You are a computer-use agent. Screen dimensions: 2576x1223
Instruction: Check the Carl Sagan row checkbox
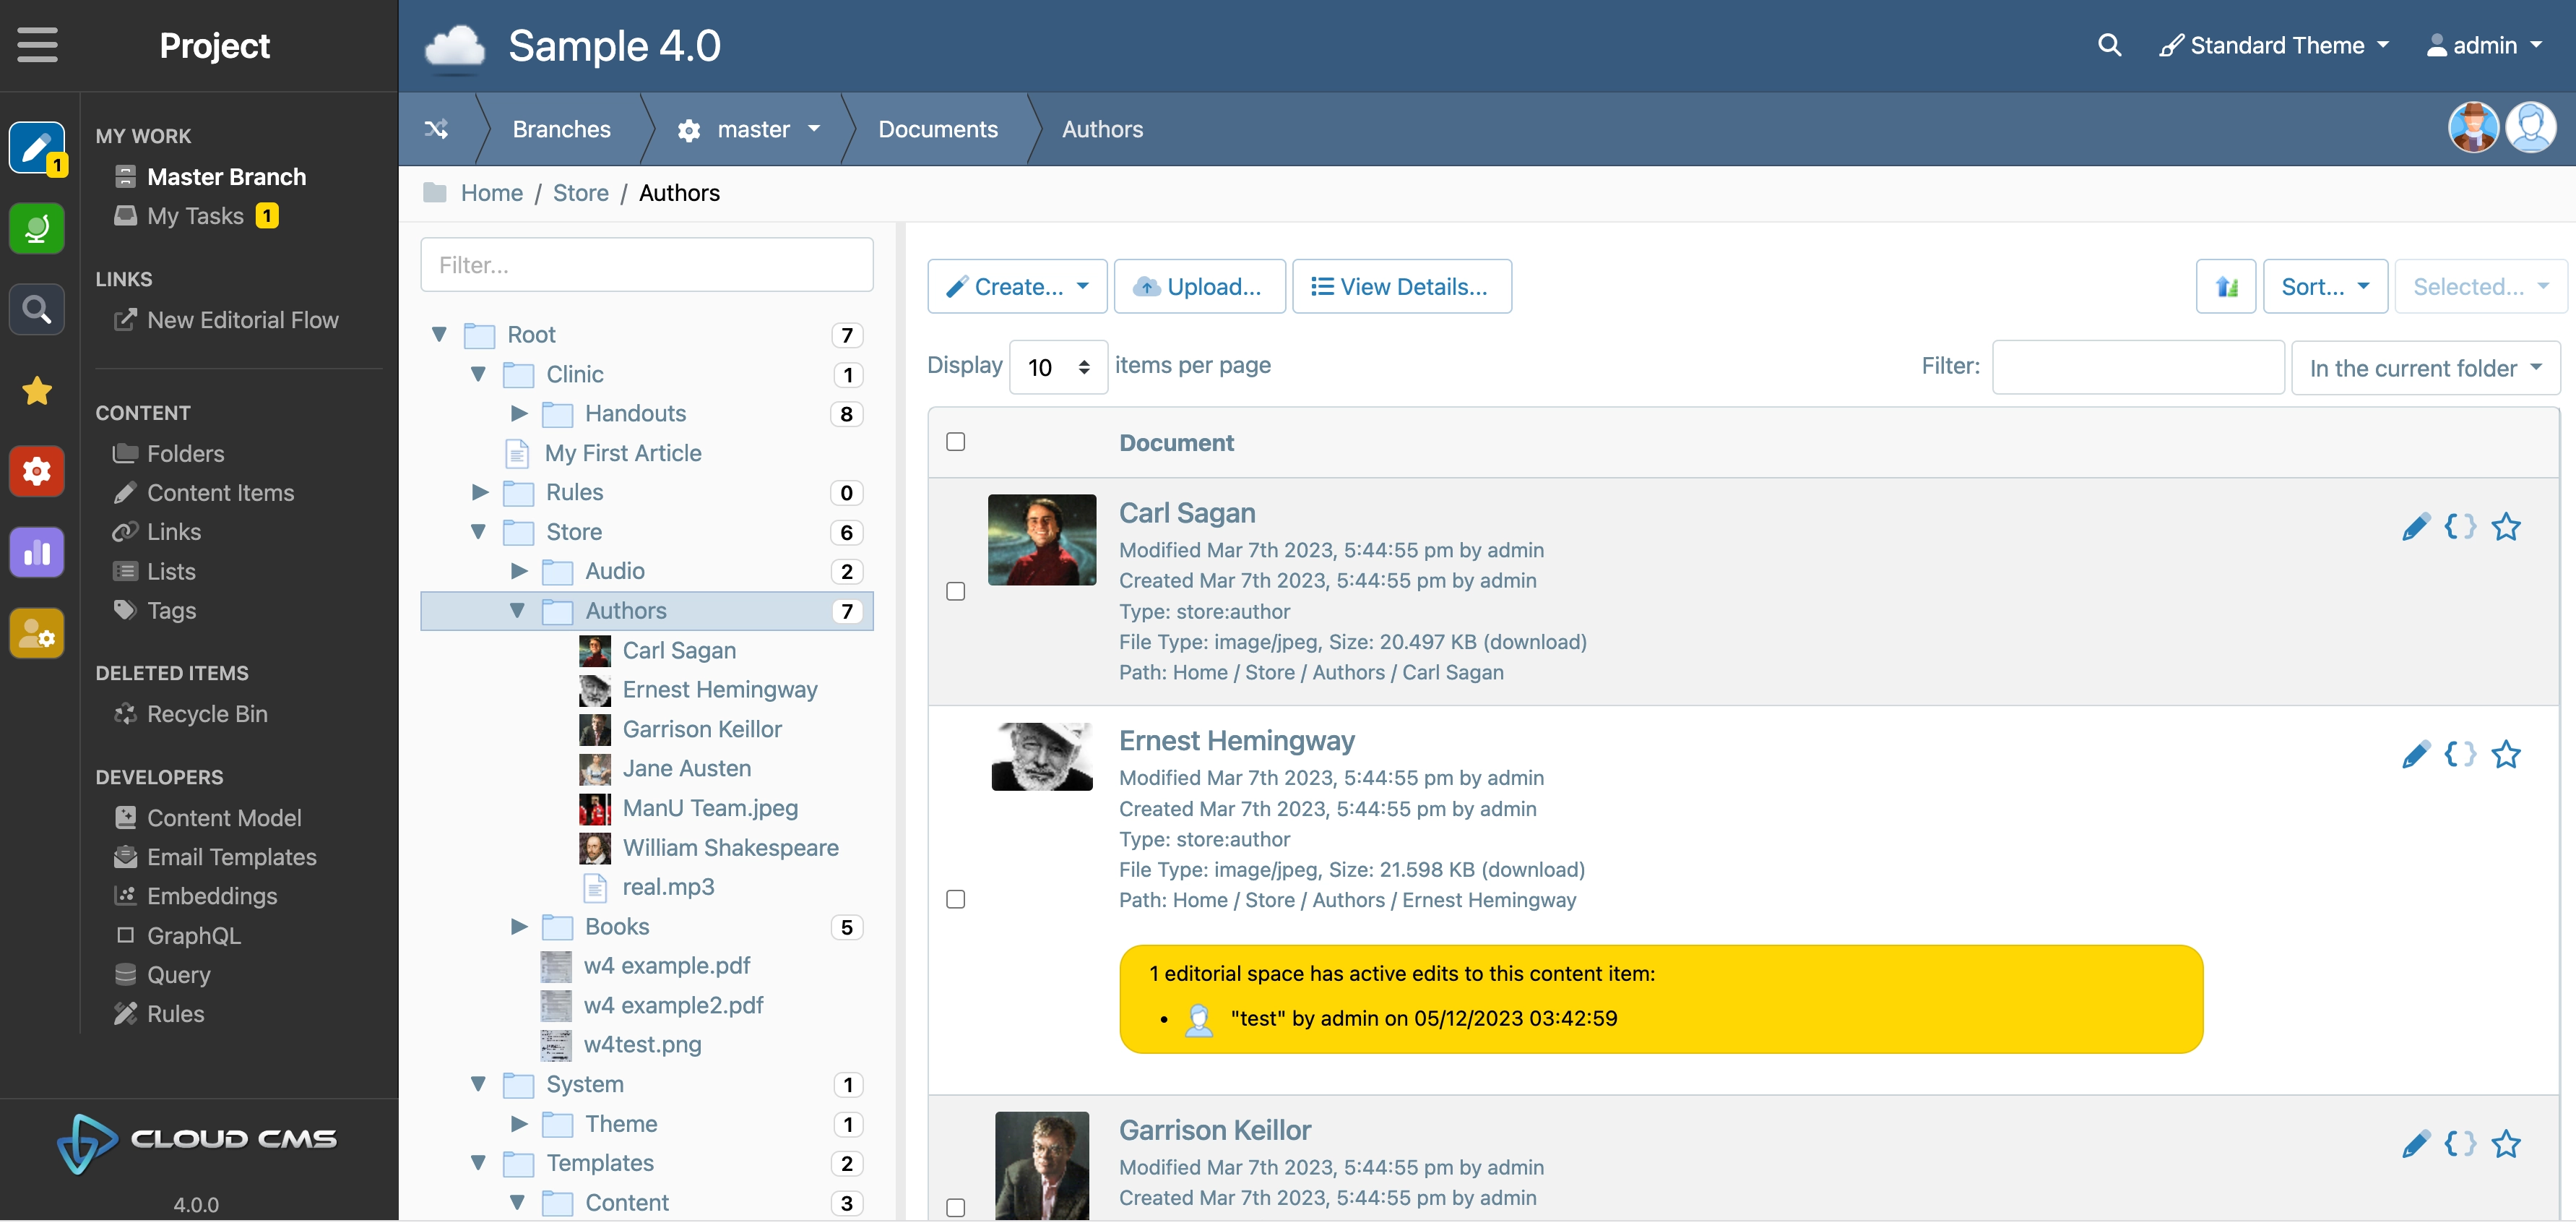955,591
